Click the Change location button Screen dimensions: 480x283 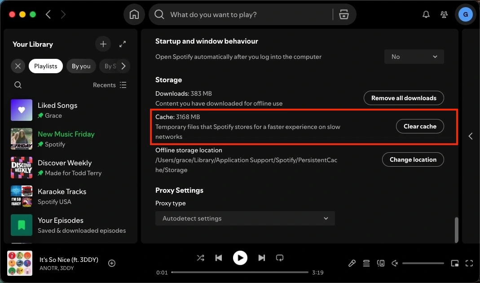coord(413,159)
